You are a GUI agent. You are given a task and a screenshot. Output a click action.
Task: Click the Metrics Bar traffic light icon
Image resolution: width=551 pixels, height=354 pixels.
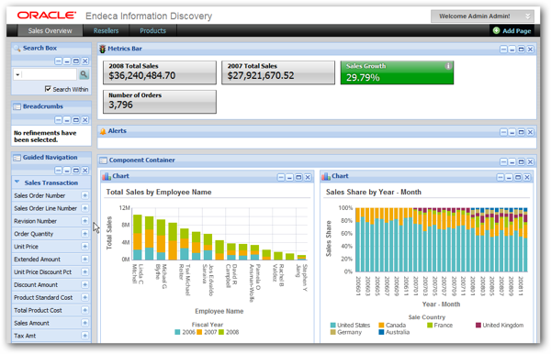click(x=102, y=49)
